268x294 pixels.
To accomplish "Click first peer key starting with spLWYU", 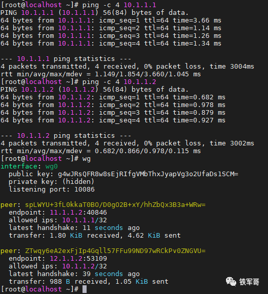I will 115,205.
